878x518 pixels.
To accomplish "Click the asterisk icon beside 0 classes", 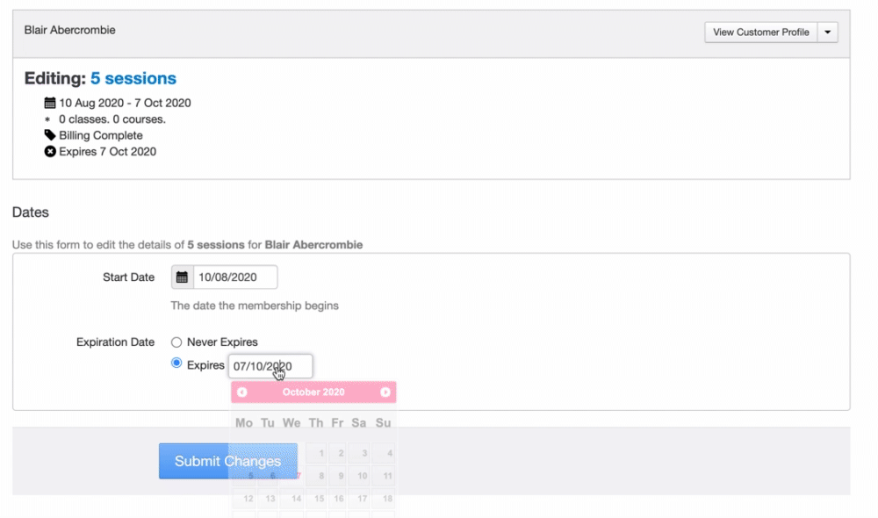I will [47, 119].
